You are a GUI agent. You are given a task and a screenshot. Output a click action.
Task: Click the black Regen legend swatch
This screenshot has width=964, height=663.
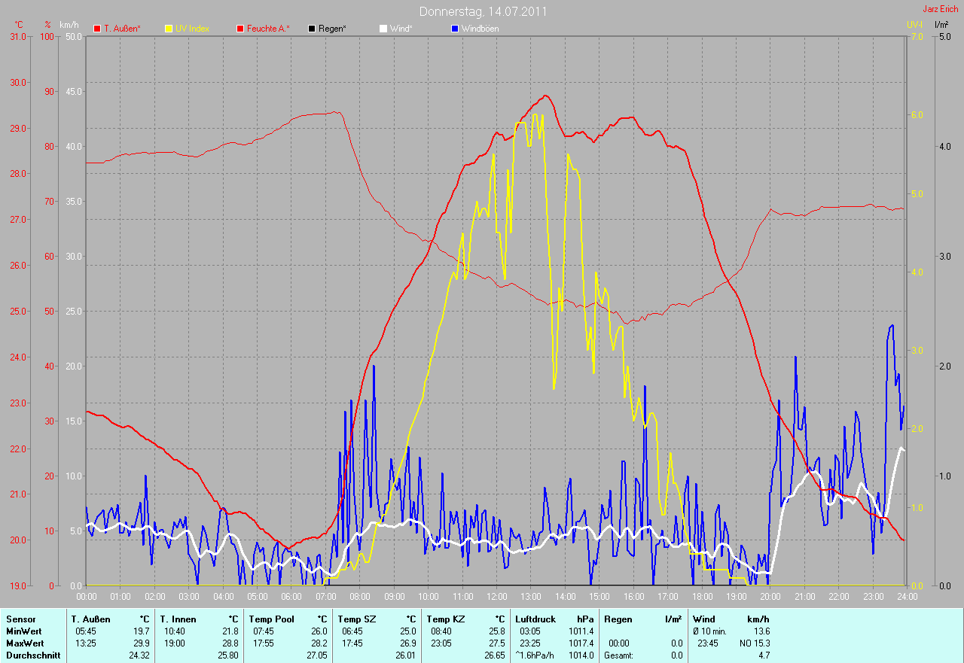pyautogui.click(x=312, y=29)
